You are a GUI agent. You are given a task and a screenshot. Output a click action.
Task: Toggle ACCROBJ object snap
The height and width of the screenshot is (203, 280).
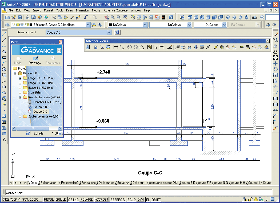click(x=101, y=199)
